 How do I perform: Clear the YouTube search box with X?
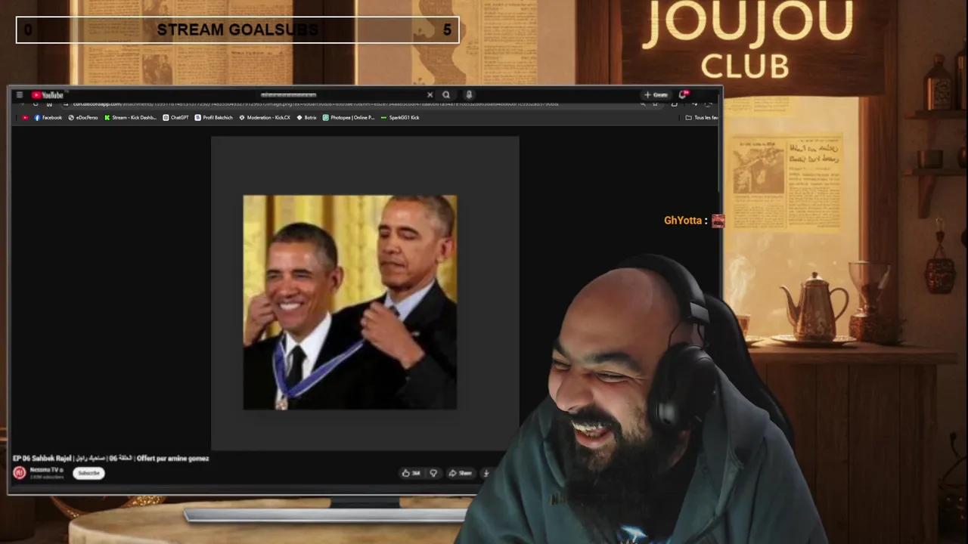pos(430,95)
